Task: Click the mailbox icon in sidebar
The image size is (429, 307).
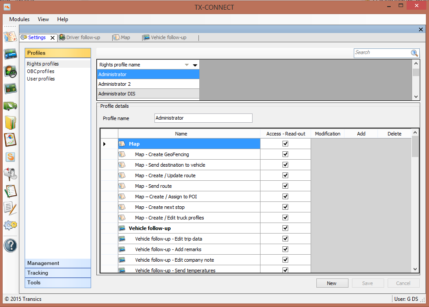Action: point(10,174)
